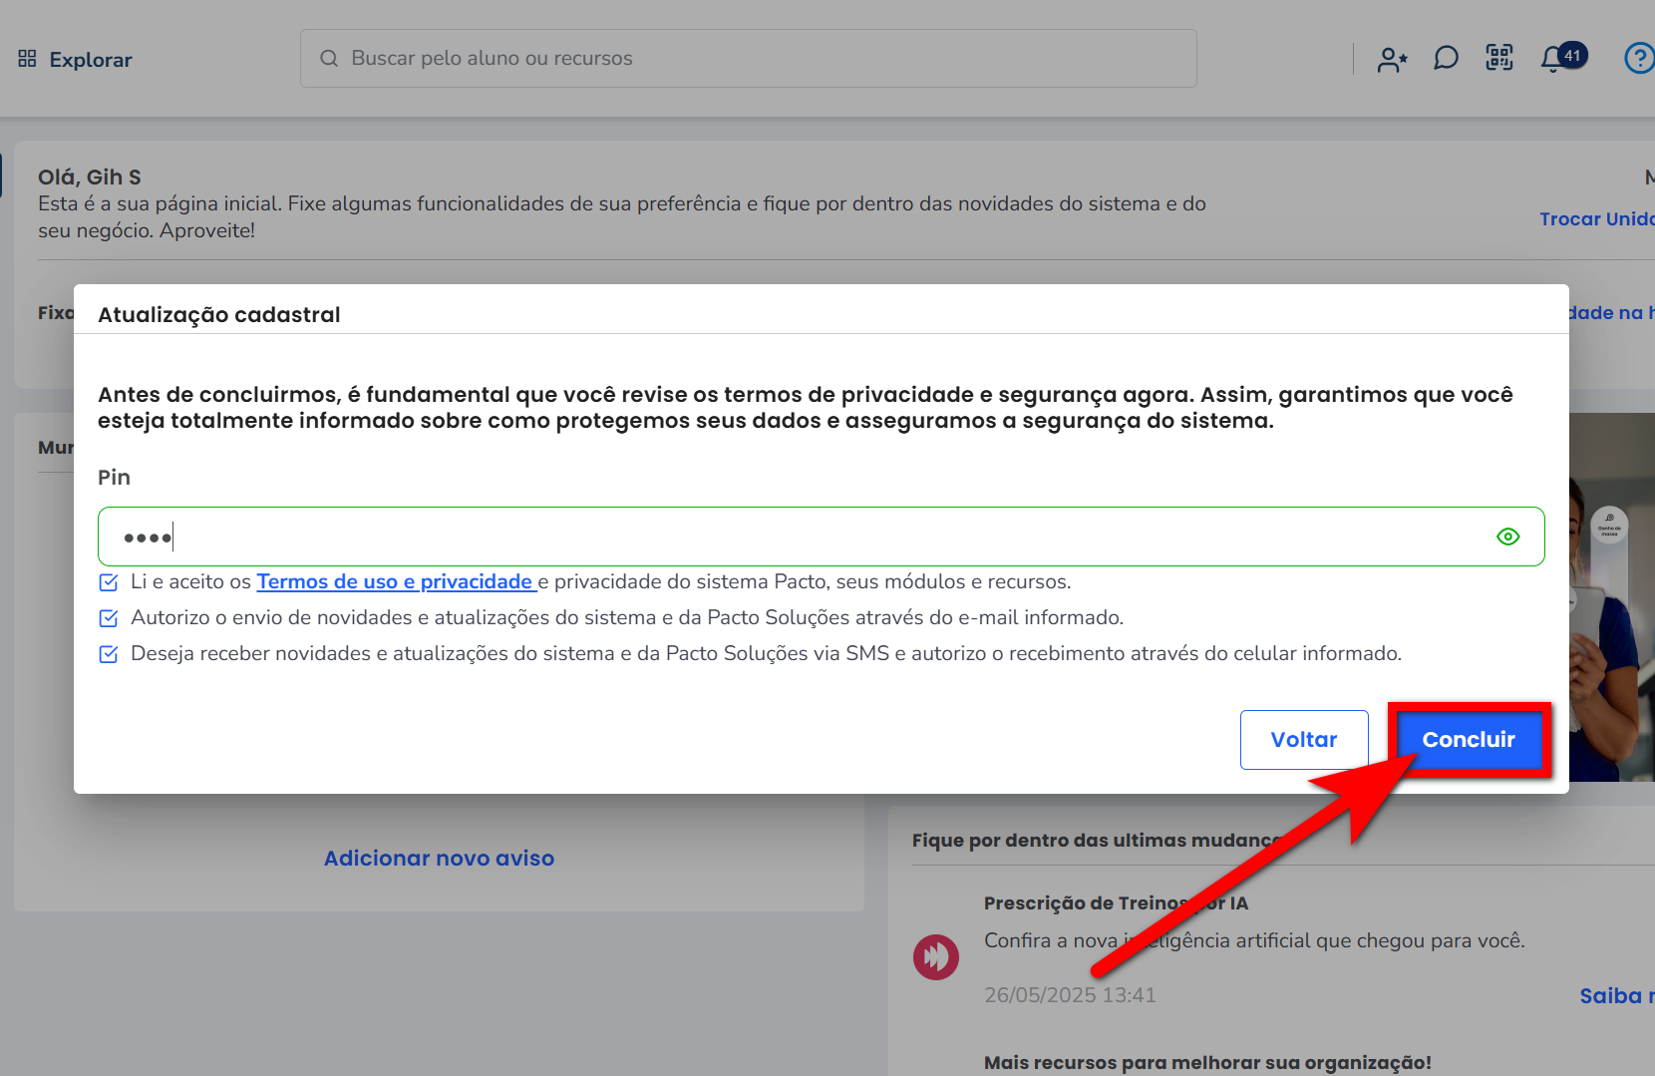Image resolution: width=1655 pixels, height=1076 pixels.
Task: Toggle Pin visibility eye icon
Action: [1507, 537]
